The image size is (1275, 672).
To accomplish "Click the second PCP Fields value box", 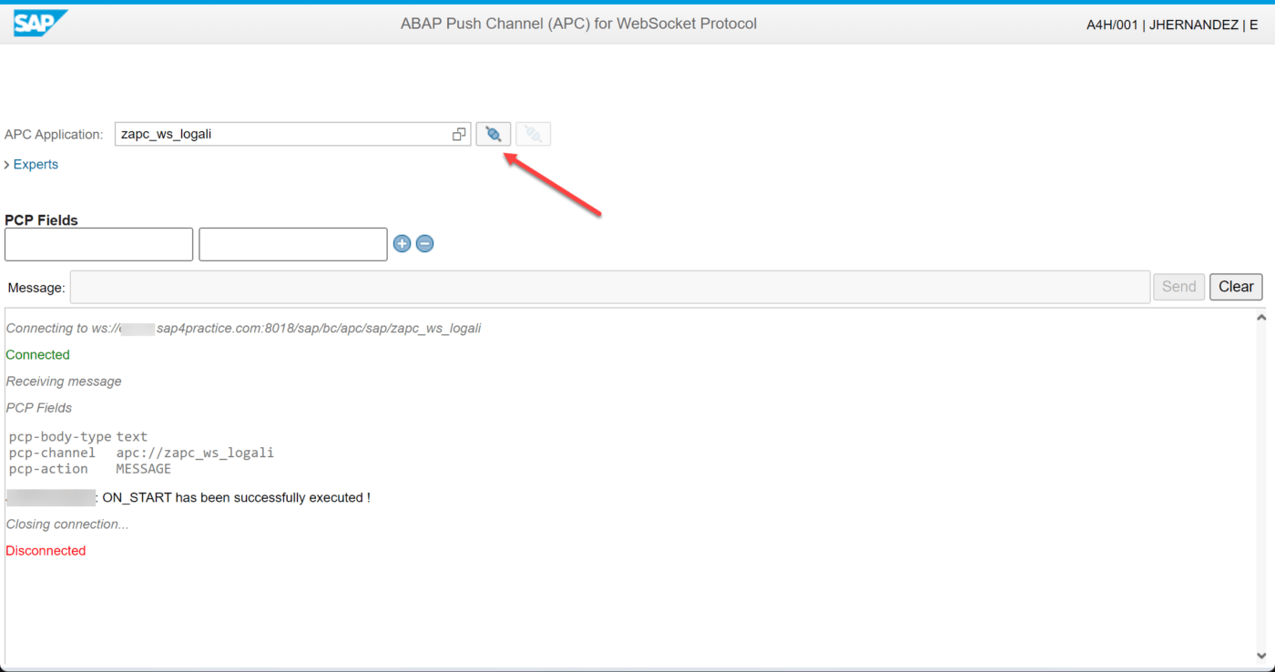I will [x=293, y=244].
